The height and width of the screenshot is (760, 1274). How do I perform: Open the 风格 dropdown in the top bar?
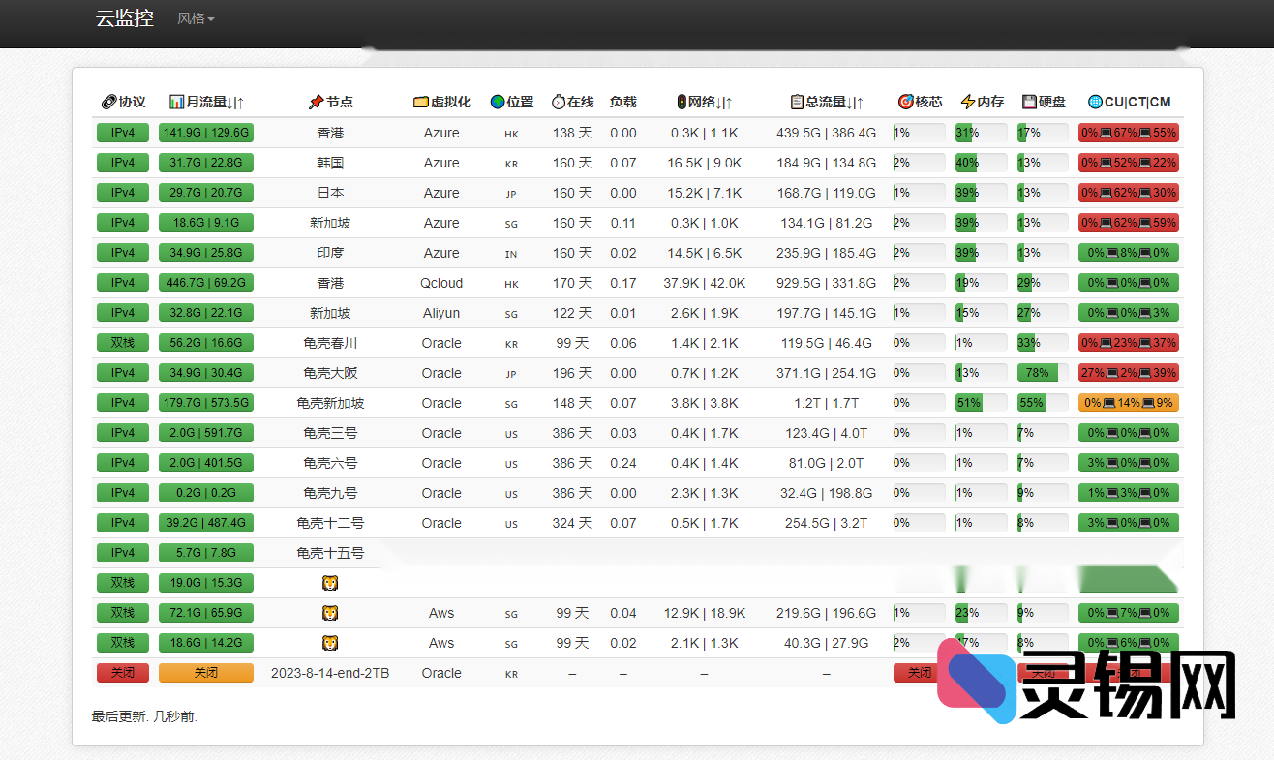(x=196, y=18)
